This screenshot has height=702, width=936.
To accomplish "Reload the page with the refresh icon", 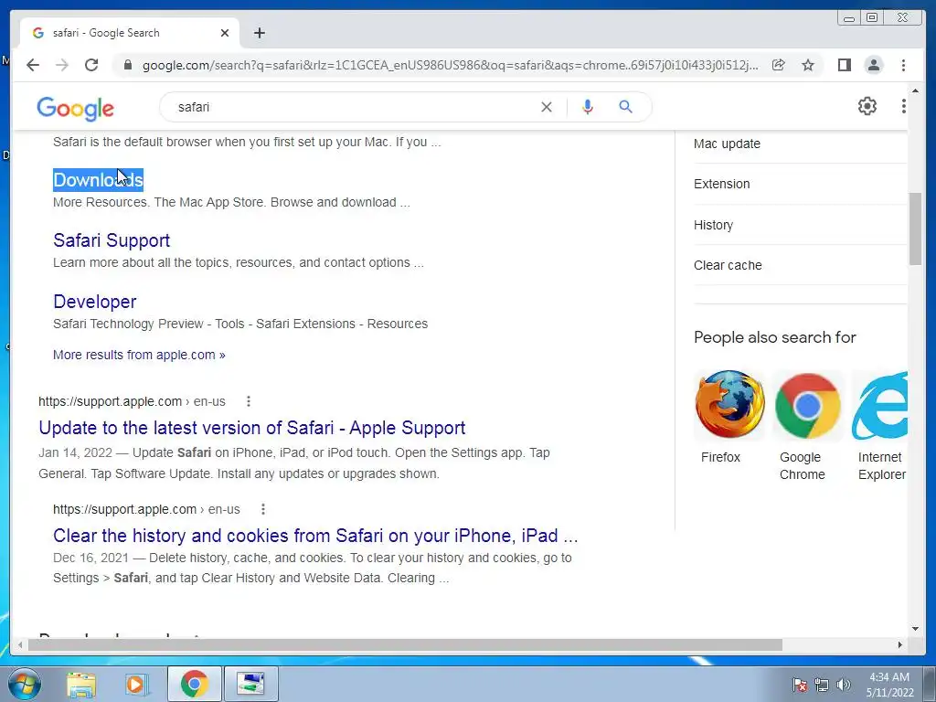I will pos(91,65).
